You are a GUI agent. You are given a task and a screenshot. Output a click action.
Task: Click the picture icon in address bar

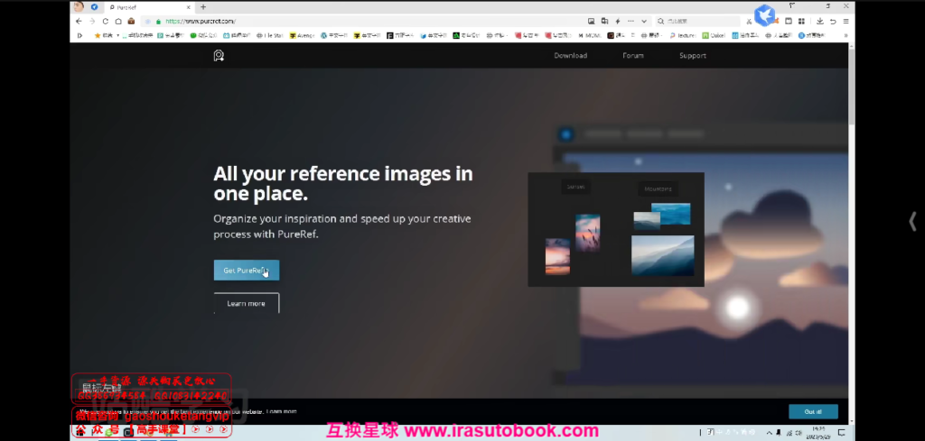591,22
